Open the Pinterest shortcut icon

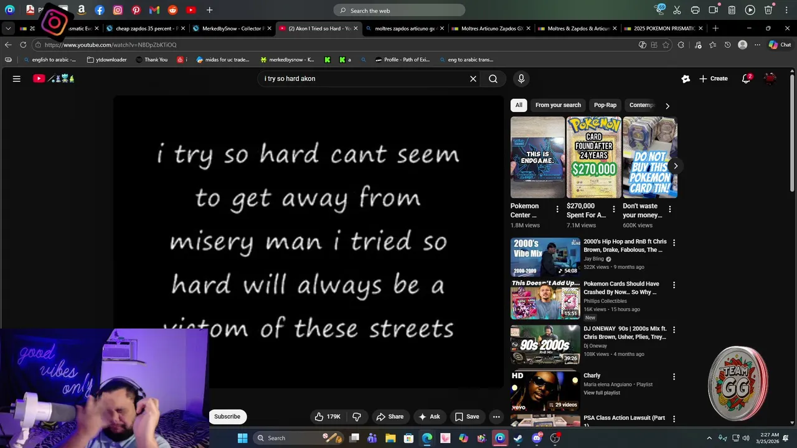tap(136, 10)
